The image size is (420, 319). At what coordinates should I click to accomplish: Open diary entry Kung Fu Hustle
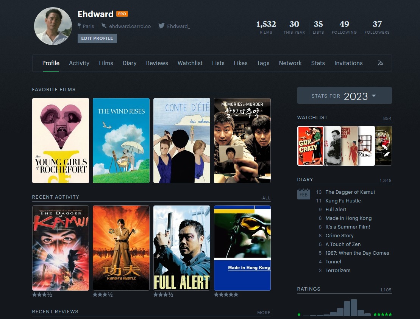[x=343, y=201]
